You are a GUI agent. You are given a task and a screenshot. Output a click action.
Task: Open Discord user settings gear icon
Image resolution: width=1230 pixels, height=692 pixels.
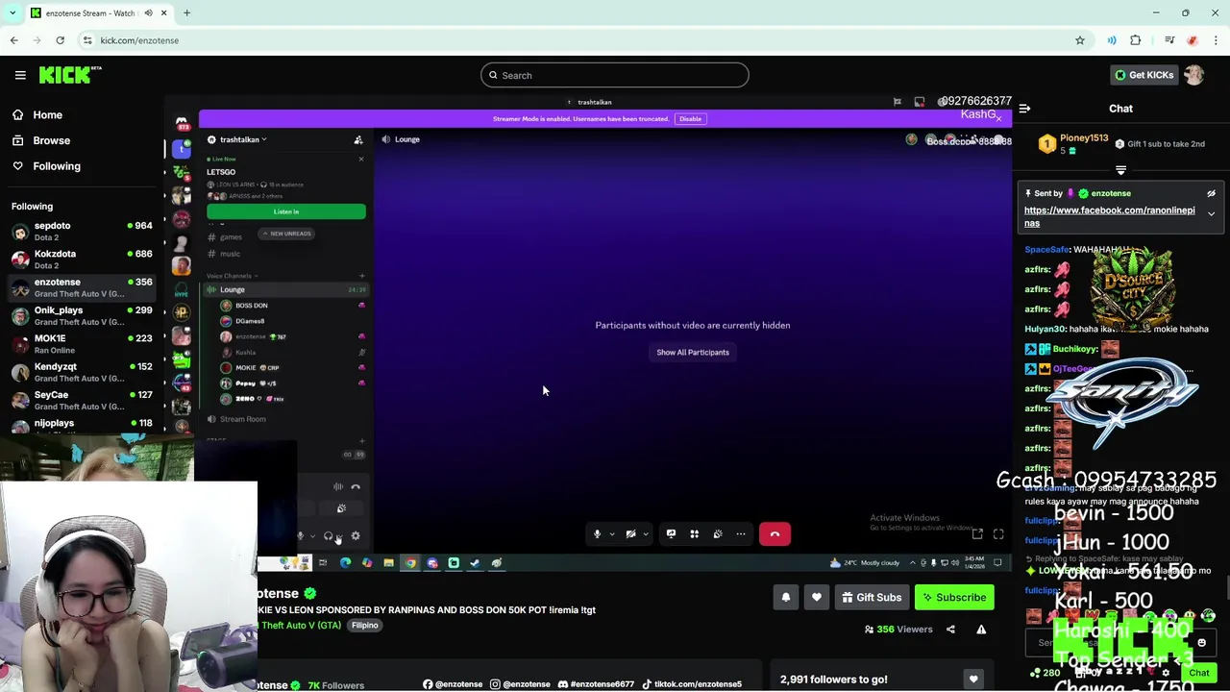tap(356, 536)
